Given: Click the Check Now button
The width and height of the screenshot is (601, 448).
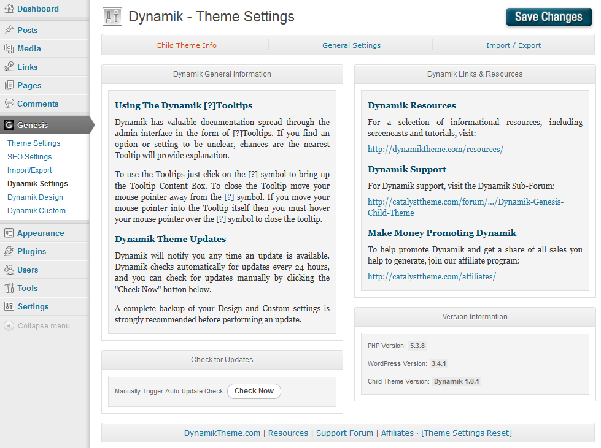Looking at the screenshot, I should tap(254, 391).
